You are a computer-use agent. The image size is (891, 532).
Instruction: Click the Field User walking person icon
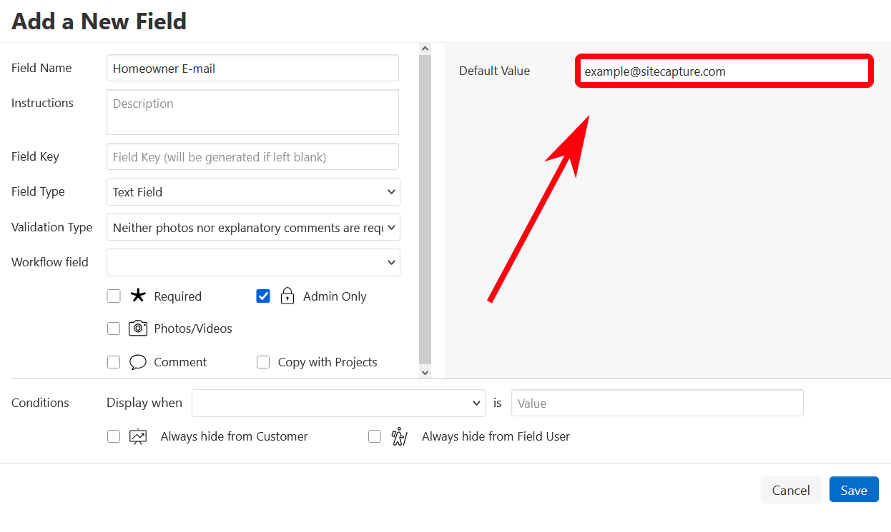[399, 436]
